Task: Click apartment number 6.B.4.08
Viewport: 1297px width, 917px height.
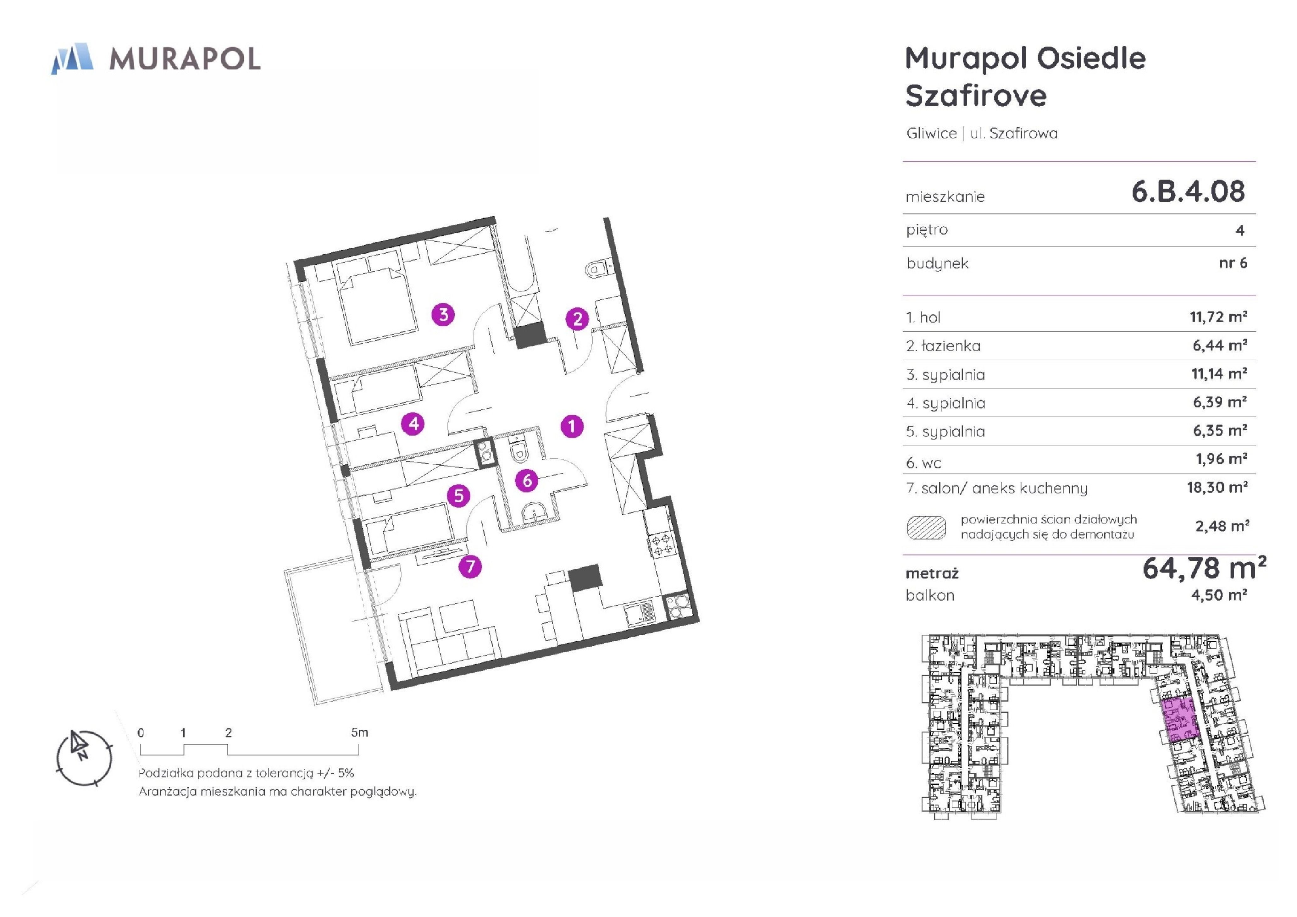Action: pos(1188,191)
